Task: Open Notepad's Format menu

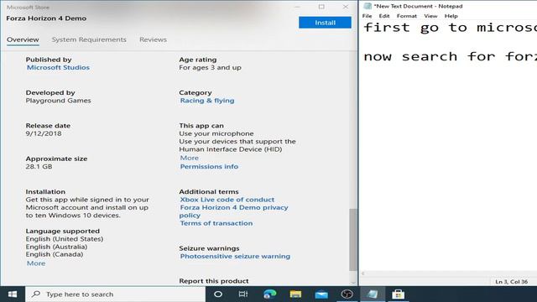Action: pos(406,16)
